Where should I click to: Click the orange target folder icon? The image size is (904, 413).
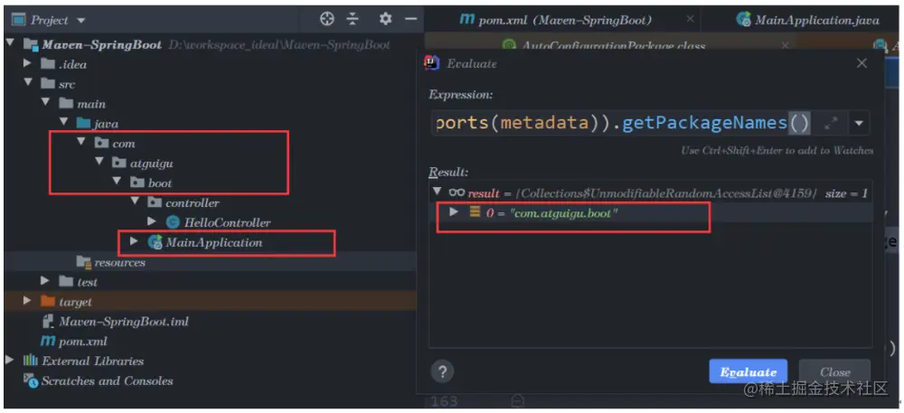[x=48, y=301]
